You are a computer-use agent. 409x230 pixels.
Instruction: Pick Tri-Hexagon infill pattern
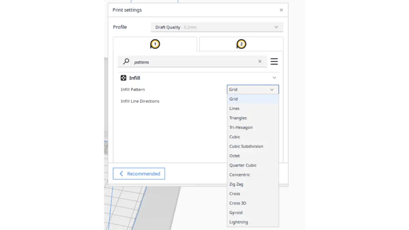click(241, 127)
